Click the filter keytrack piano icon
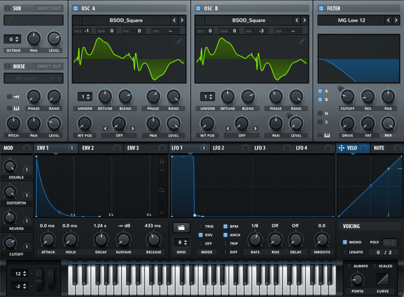The image size is (404, 297). click(327, 136)
